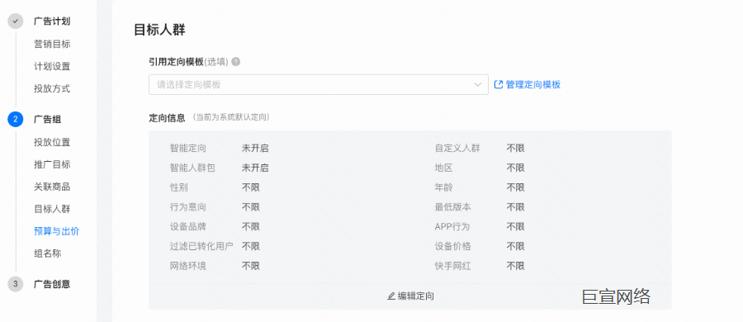
Task: Click the 年龄 label
Action: (443, 187)
